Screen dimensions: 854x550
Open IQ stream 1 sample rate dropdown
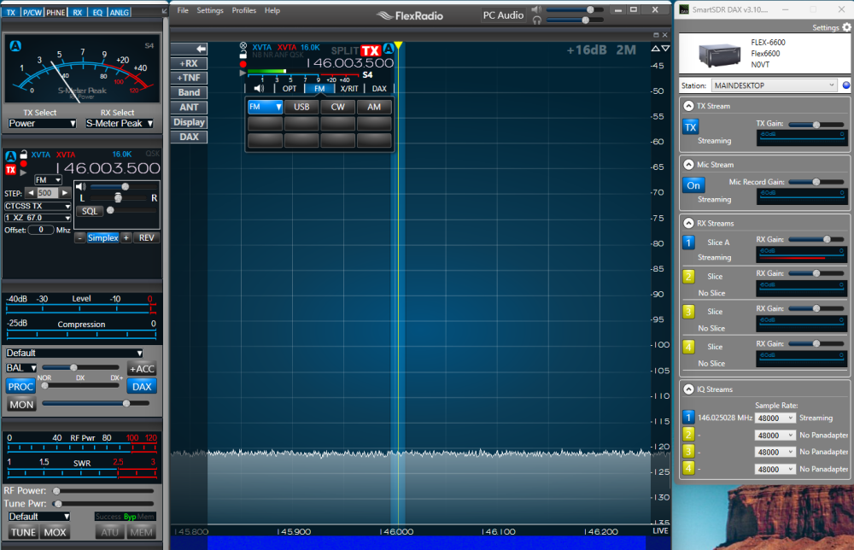click(775, 418)
